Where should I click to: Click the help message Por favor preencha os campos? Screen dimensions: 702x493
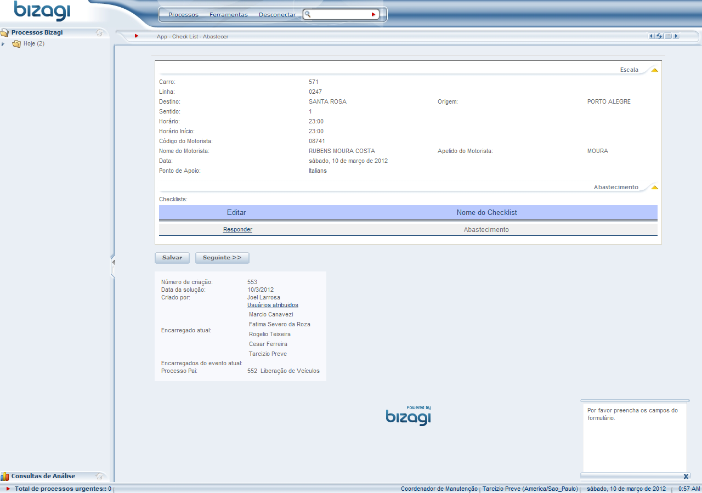(x=632, y=414)
